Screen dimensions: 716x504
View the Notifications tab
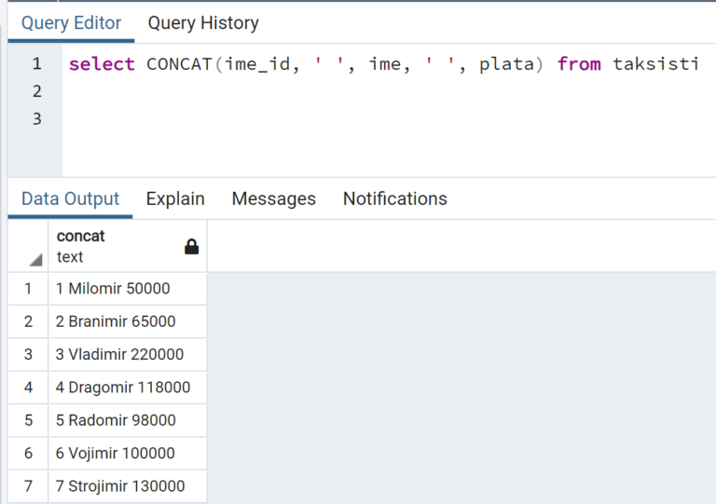click(x=395, y=198)
